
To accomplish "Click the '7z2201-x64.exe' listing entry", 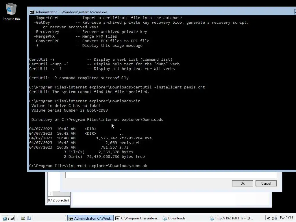I will 135,138.
